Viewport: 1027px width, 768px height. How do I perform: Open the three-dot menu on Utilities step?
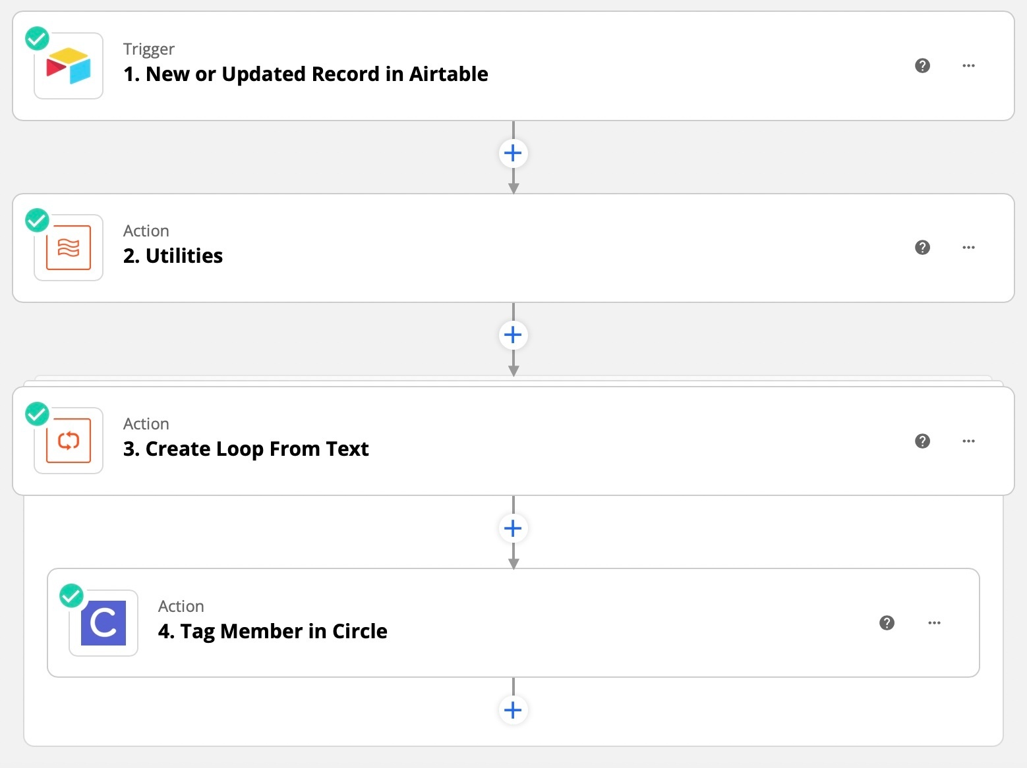(968, 248)
